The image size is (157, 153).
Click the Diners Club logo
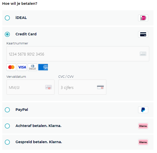33,67
